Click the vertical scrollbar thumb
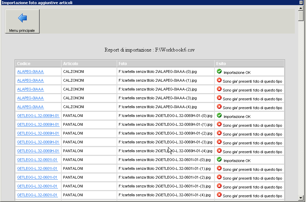Image resolution: width=306 pixels, height=202 pixels. [301, 16]
